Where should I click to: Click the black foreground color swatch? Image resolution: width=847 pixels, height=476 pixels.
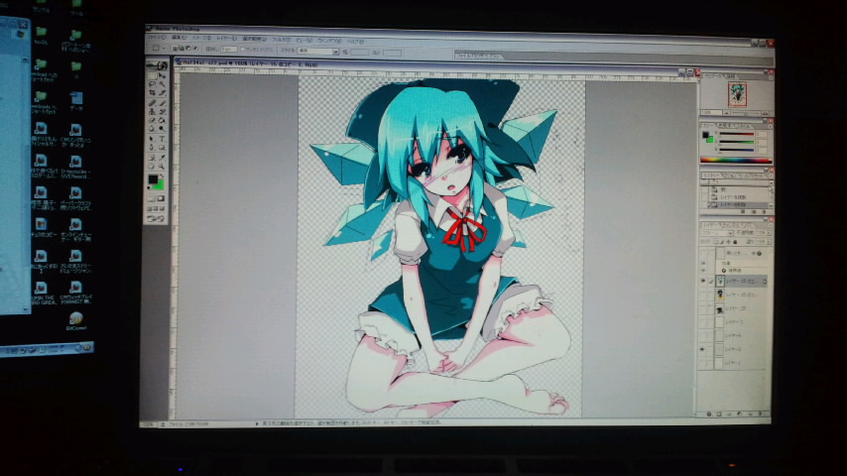pos(153,178)
